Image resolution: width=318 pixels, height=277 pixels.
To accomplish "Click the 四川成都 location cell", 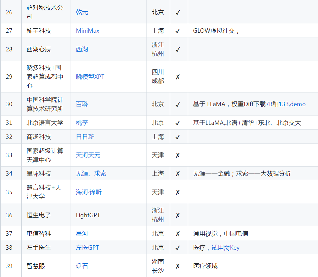I will tap(158, 77).
